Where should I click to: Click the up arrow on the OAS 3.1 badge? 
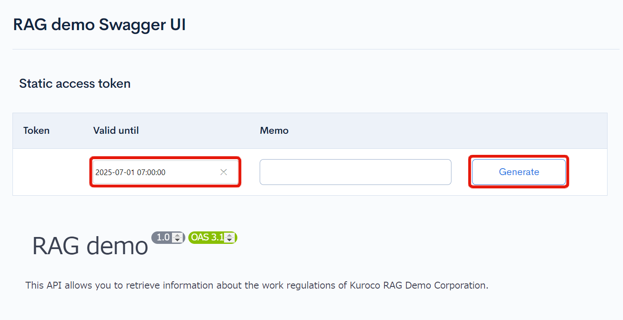point(229,235)
